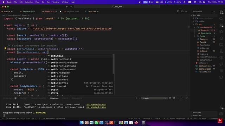This screenshot has height=126, width=225.
Task: Open Finder from the Dock
Action: coord(82,122)
